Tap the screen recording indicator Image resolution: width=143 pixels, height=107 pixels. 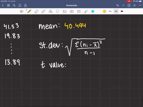[129, 1]
